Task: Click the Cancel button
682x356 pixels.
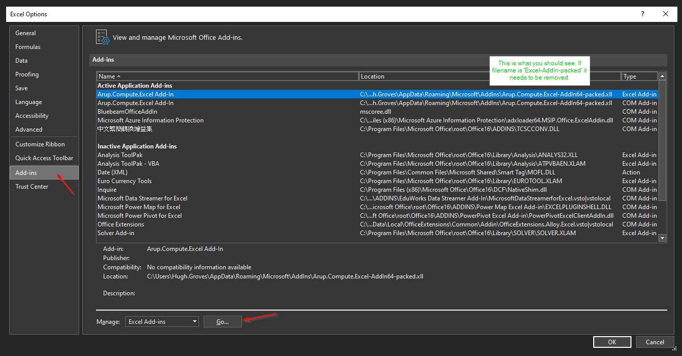Action: point(655,342)
